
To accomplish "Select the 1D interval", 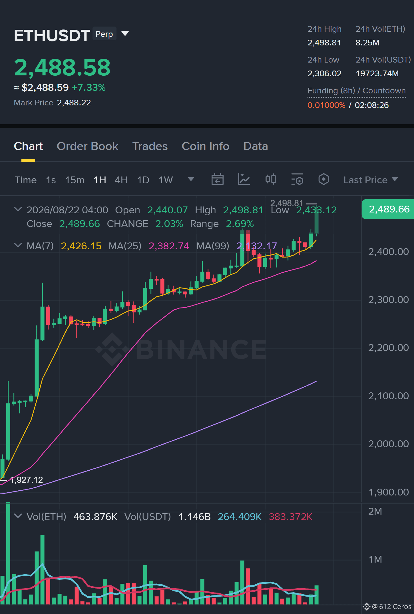I will point(143,180).
